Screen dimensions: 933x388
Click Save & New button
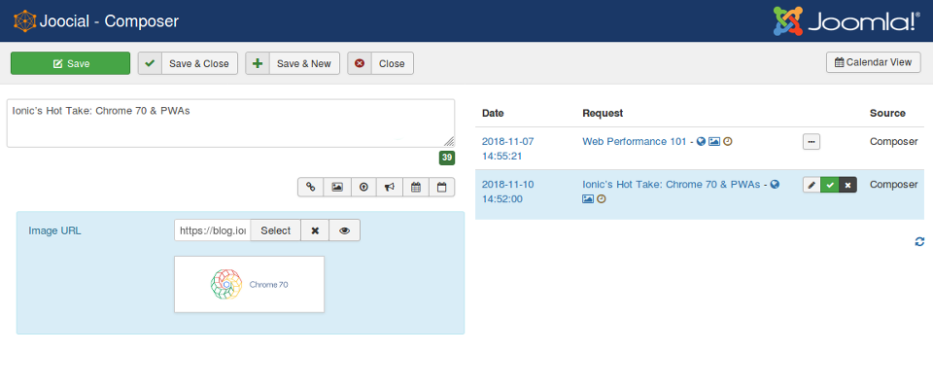coord(293,63)
